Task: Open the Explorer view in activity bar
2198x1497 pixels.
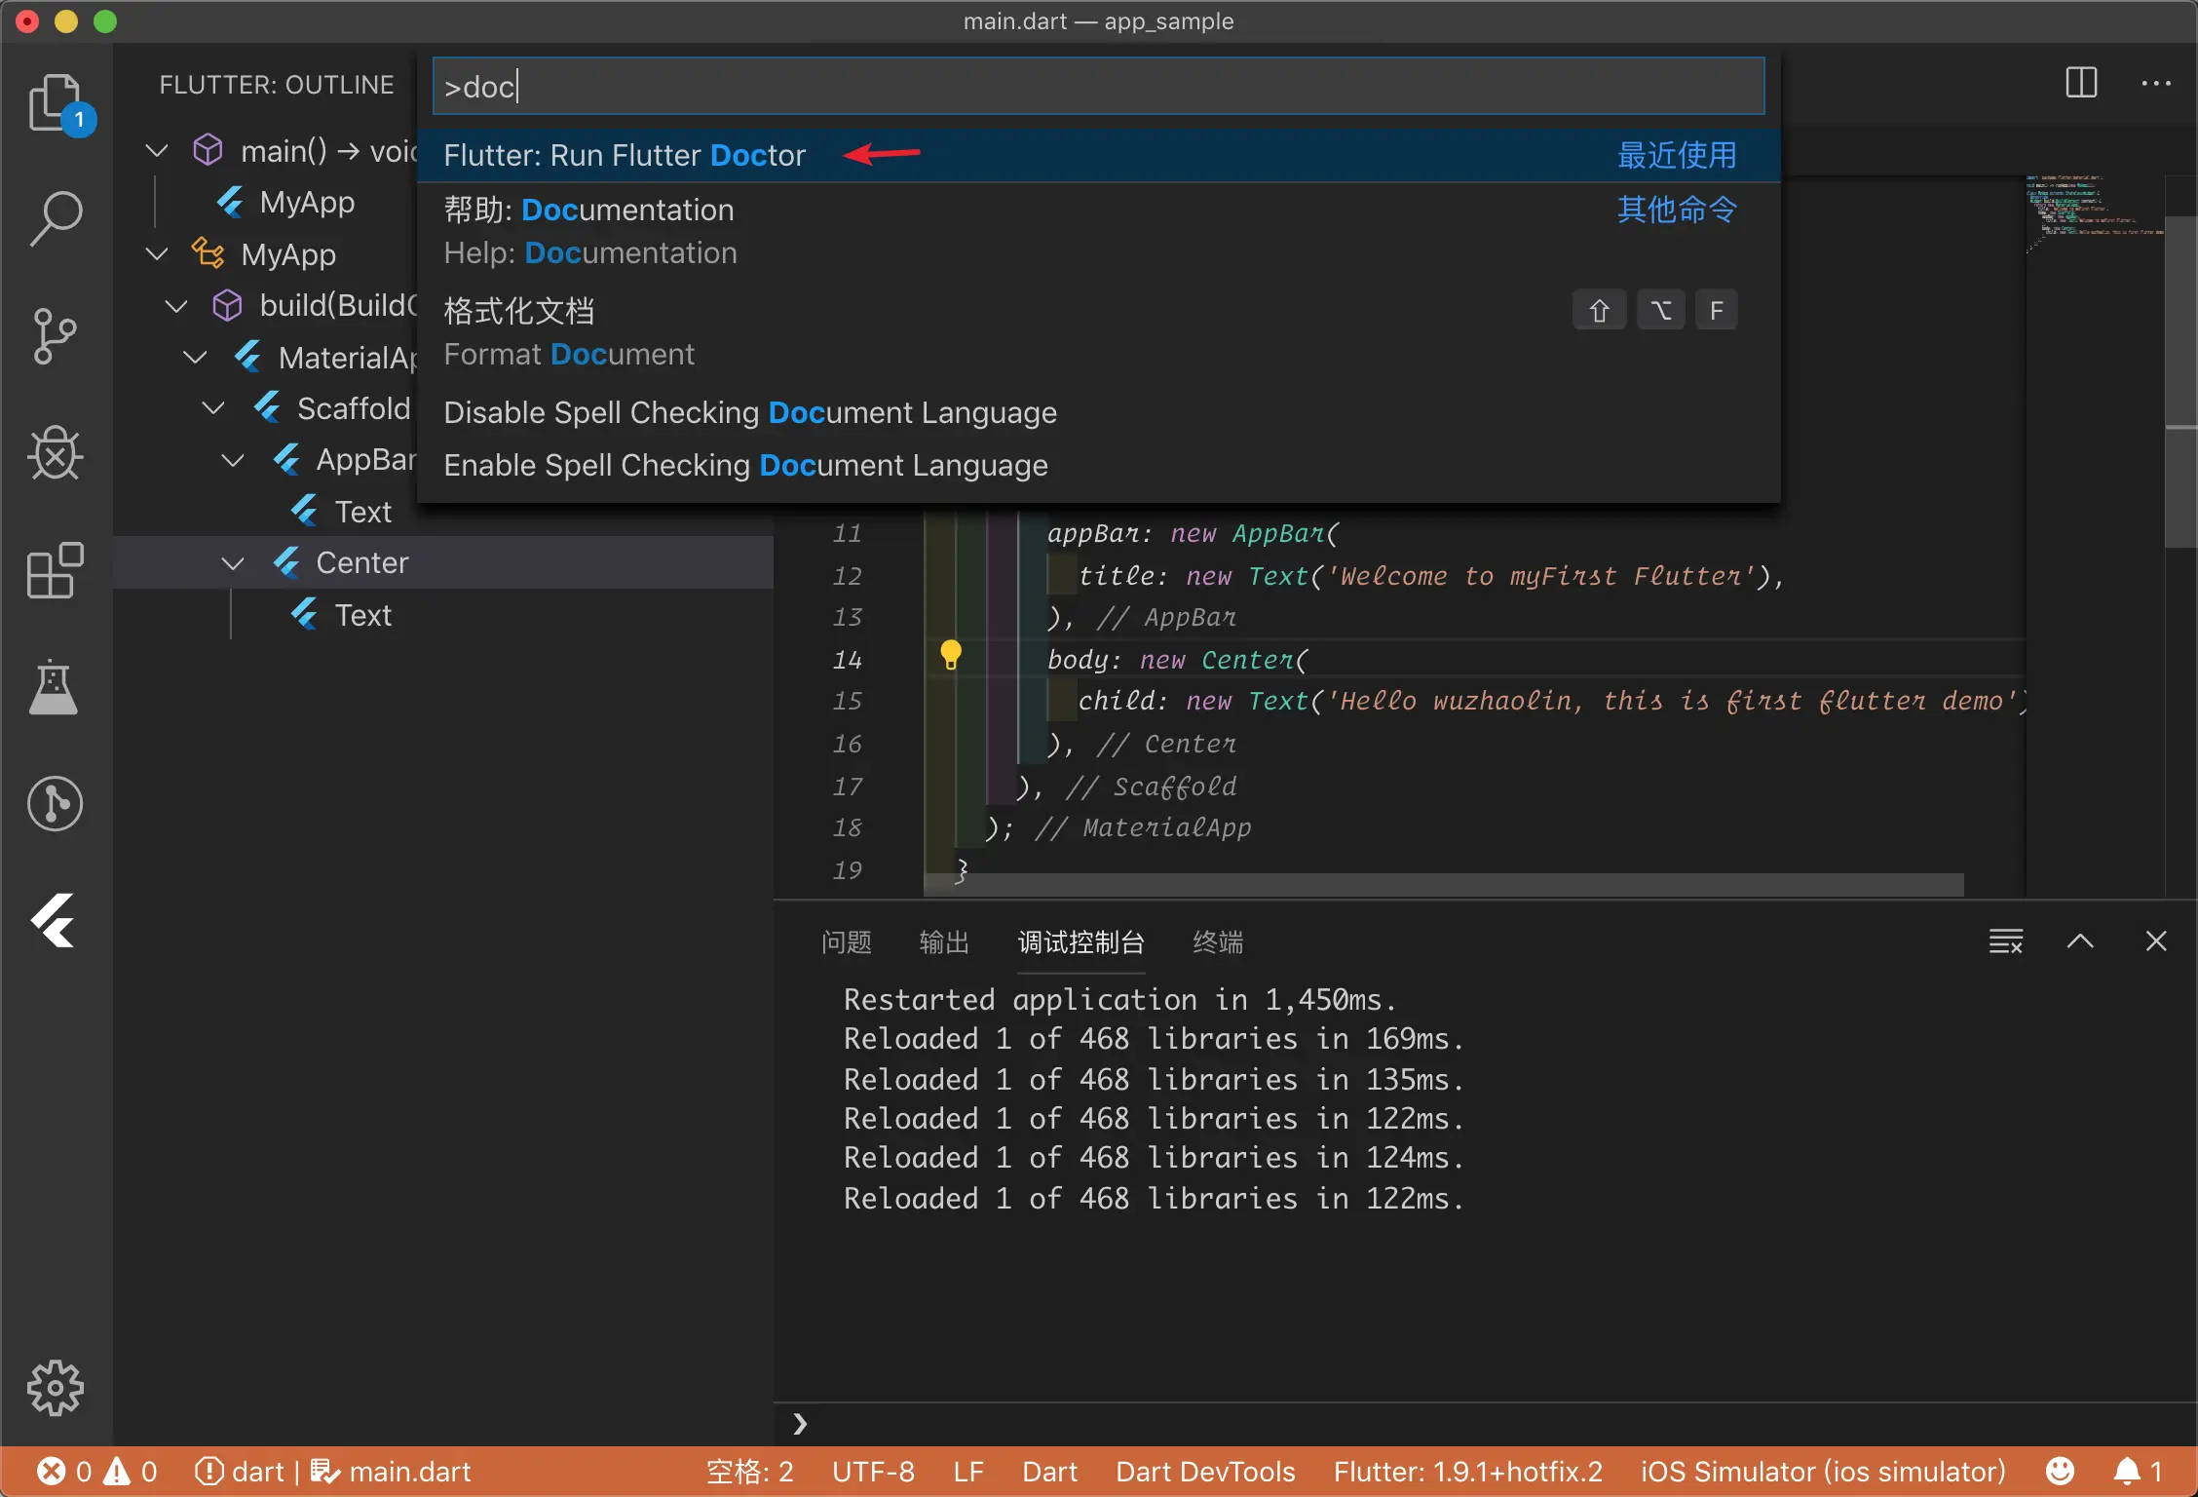Action: (x=55, y=101)
